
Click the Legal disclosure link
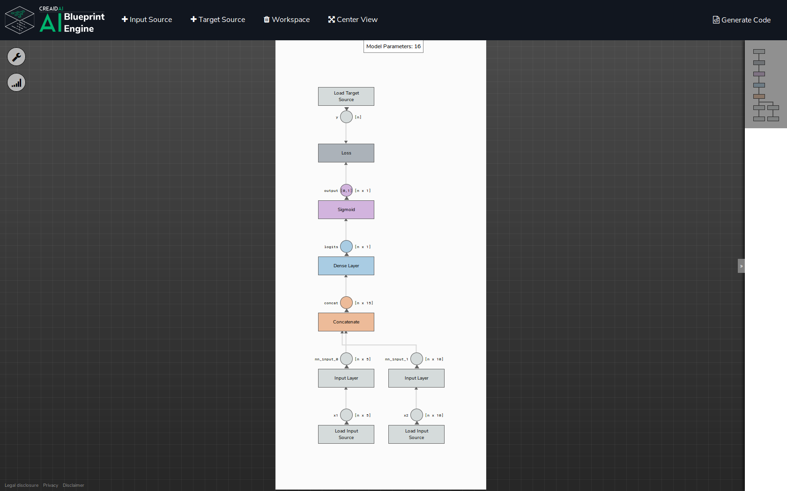(21, 485)
